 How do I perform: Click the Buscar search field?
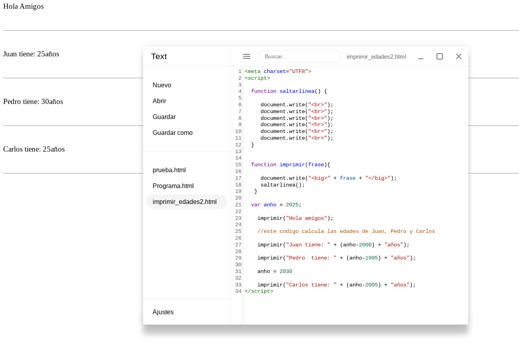(x=300, y=56)
